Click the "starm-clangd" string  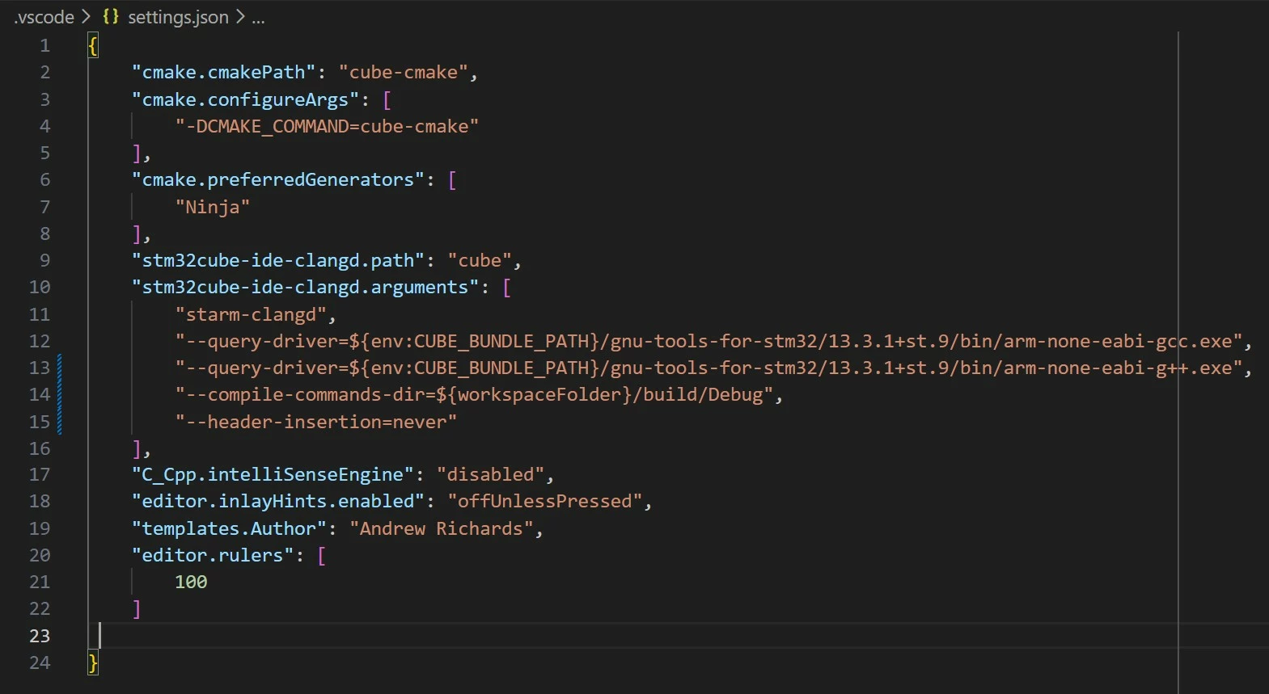(251, 314)
